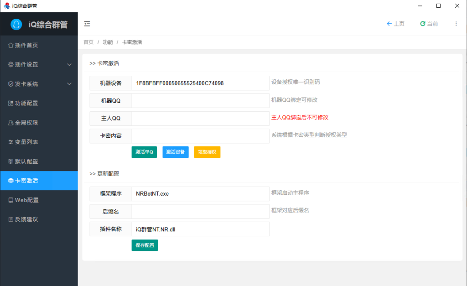
Task: Click the 功能 breadcrumb link
Action: (x=108, y=42)
